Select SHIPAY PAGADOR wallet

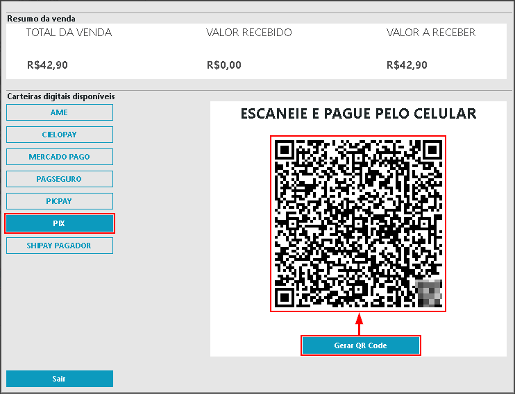60,246
